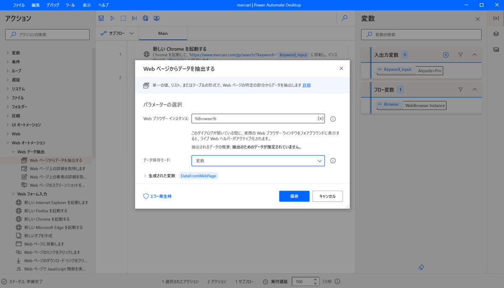This screenshot has width=504, height=288.
Task: Switch to the Main subflow tab
Action: tap(163, 32)
